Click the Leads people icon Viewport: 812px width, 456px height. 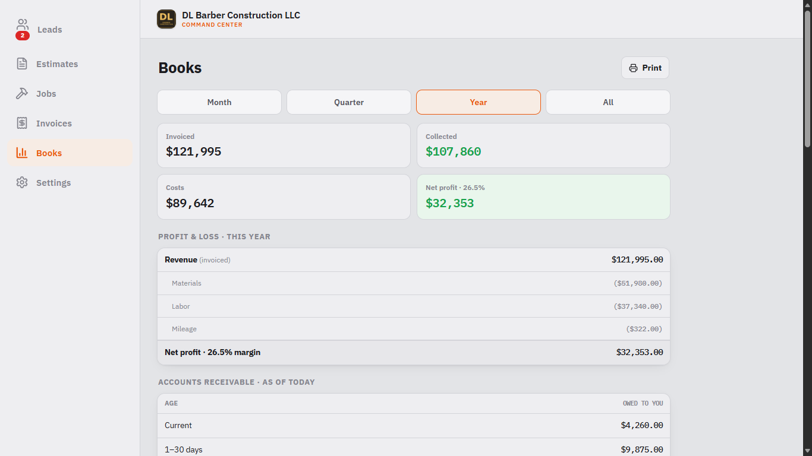coord(22,25)
